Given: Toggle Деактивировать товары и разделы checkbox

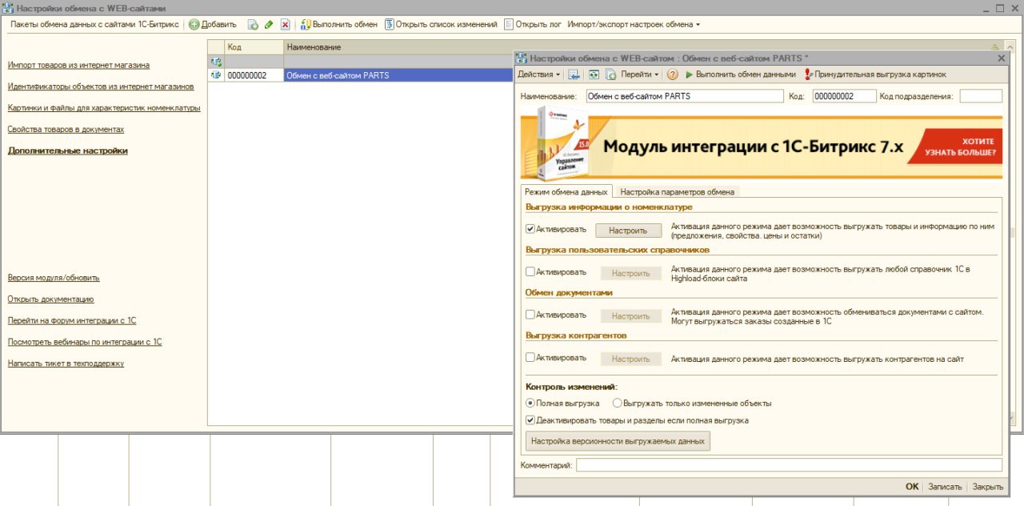Looking at the screenshot, I should 530,420.
